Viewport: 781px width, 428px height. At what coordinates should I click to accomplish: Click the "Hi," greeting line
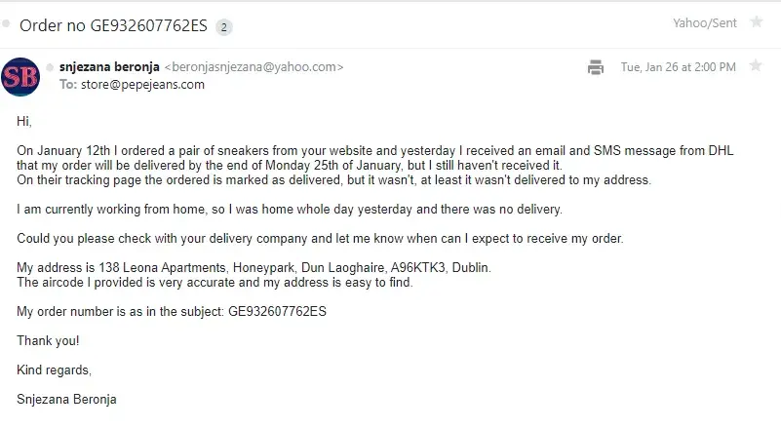(24, 121)
